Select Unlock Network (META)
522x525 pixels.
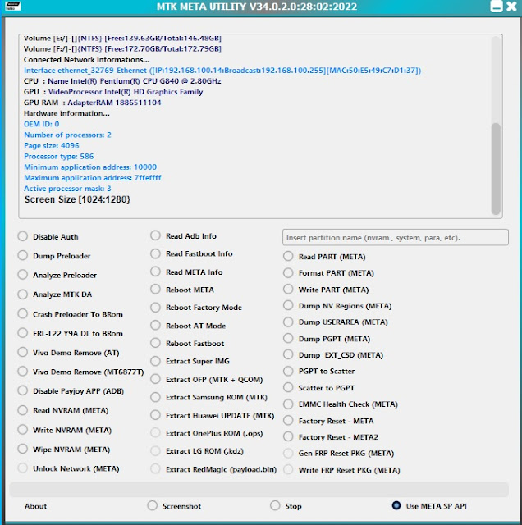23,468
